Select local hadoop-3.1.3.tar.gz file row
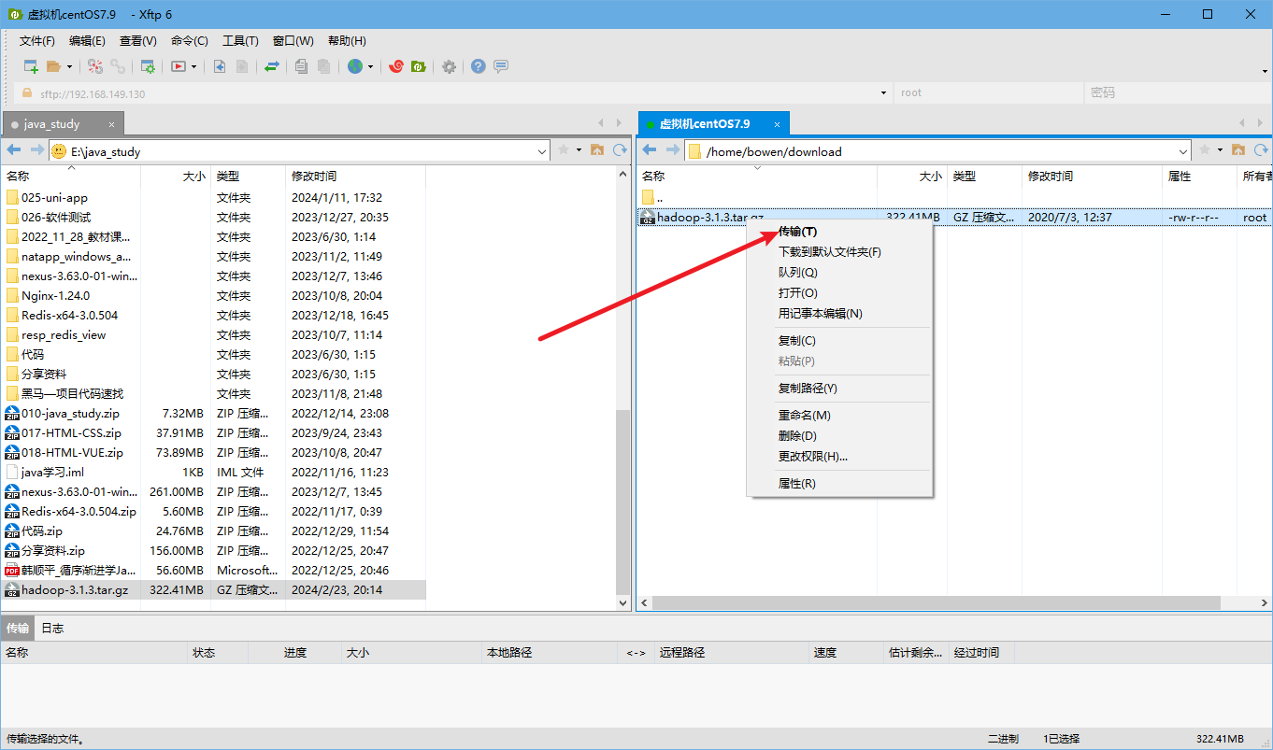The width and height of the screenshot is (1273, 750). 214,590
